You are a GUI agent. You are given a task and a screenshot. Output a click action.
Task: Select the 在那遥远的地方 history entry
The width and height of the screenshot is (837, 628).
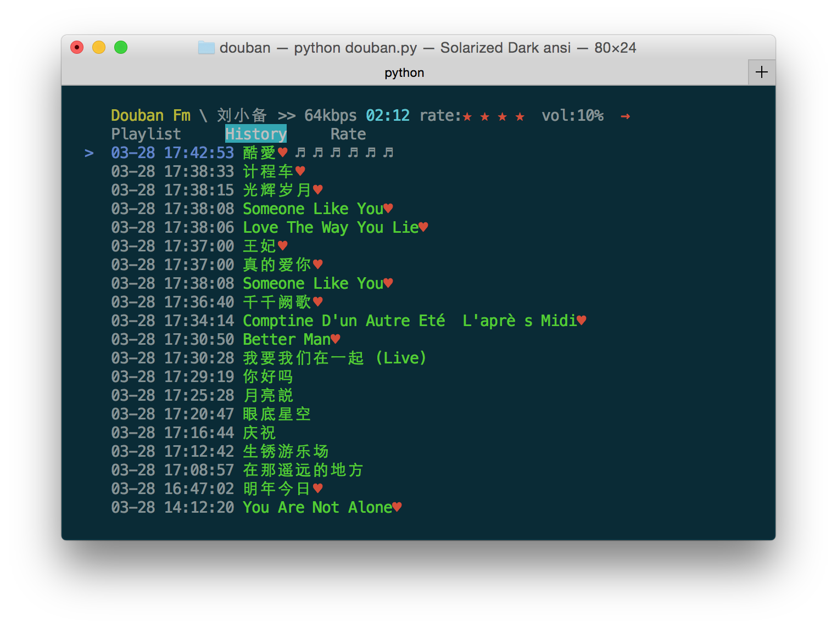[237, 470]
